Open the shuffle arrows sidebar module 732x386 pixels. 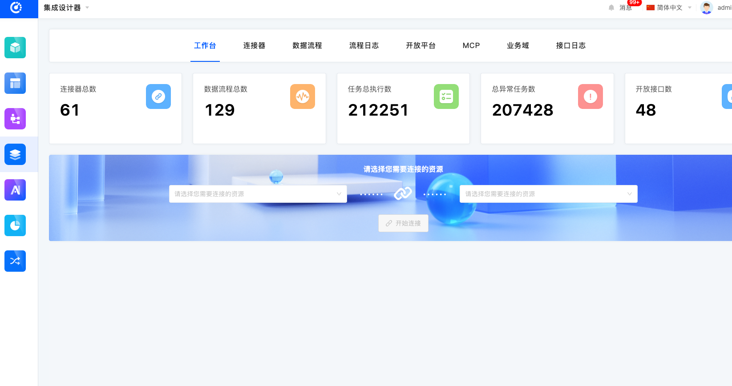[x=15, y=261]
